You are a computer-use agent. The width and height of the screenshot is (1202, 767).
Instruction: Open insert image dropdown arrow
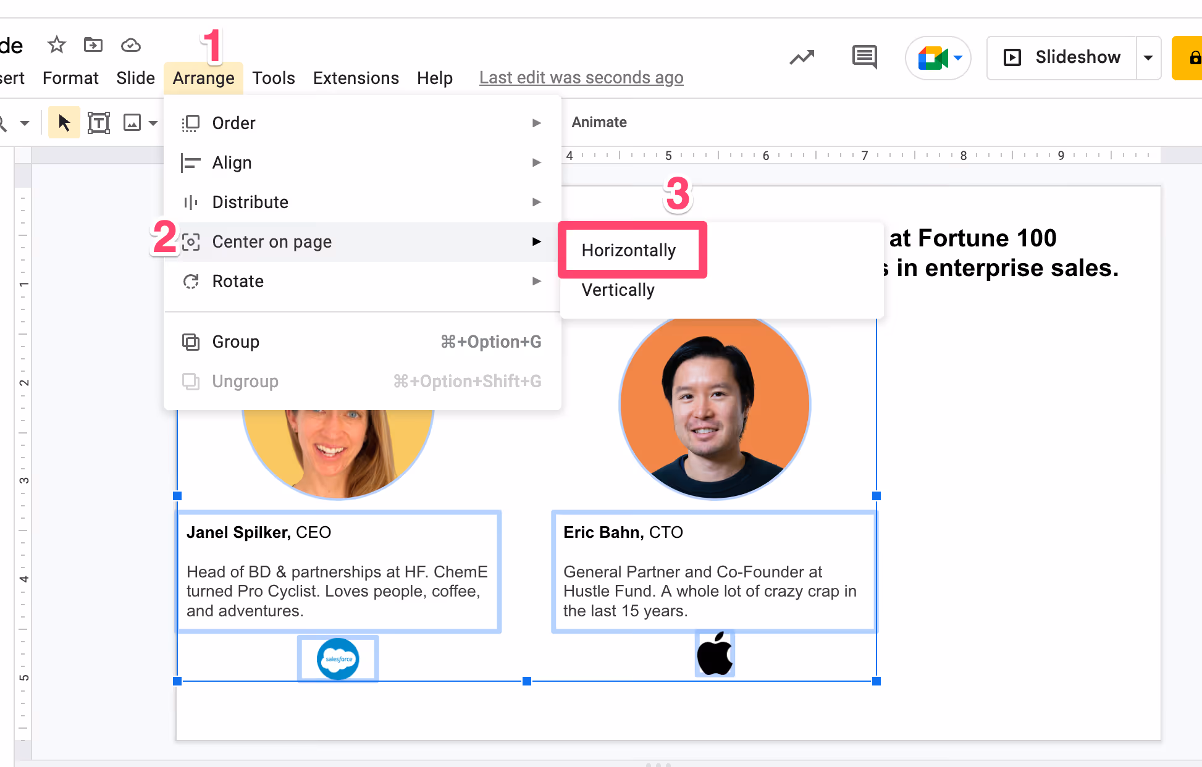[x=153, y=124]
